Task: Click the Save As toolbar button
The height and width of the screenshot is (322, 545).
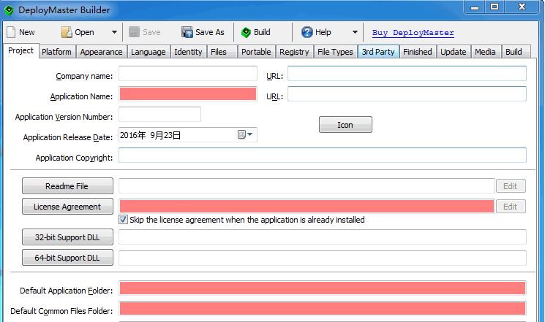Action: [203, 32]
